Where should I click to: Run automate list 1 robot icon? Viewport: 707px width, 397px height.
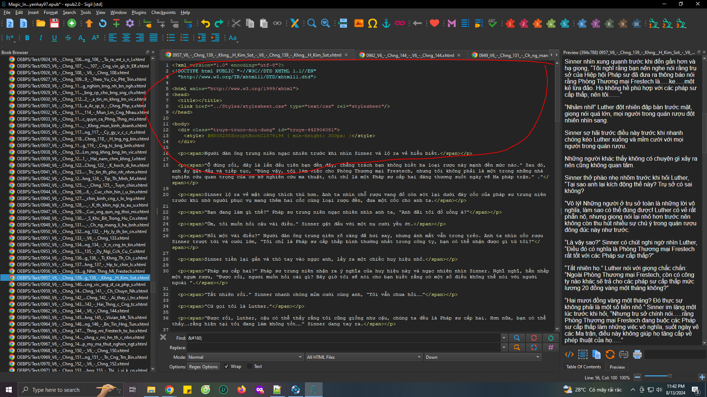[654, 24]
